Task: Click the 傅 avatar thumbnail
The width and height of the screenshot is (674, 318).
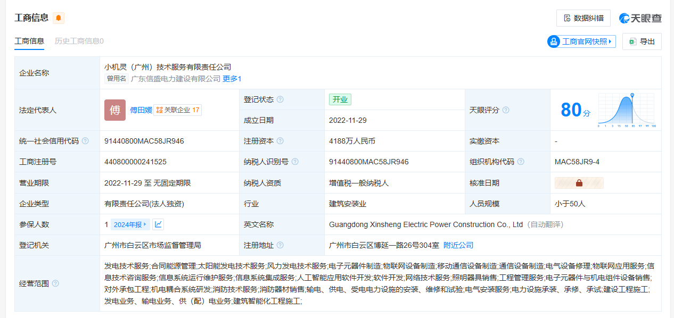Action: click(115, 110)
